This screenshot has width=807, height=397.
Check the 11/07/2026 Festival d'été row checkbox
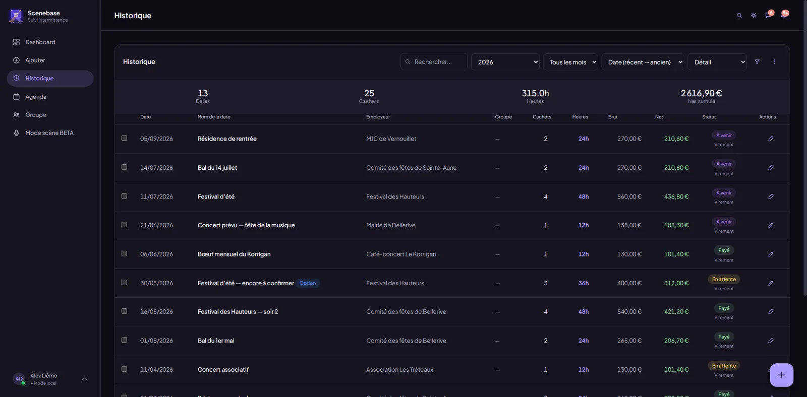pos(124,196)
